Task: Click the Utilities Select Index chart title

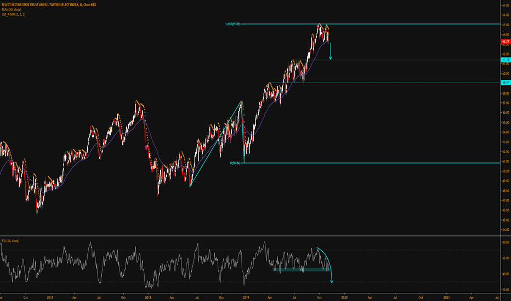Action: 49,5
